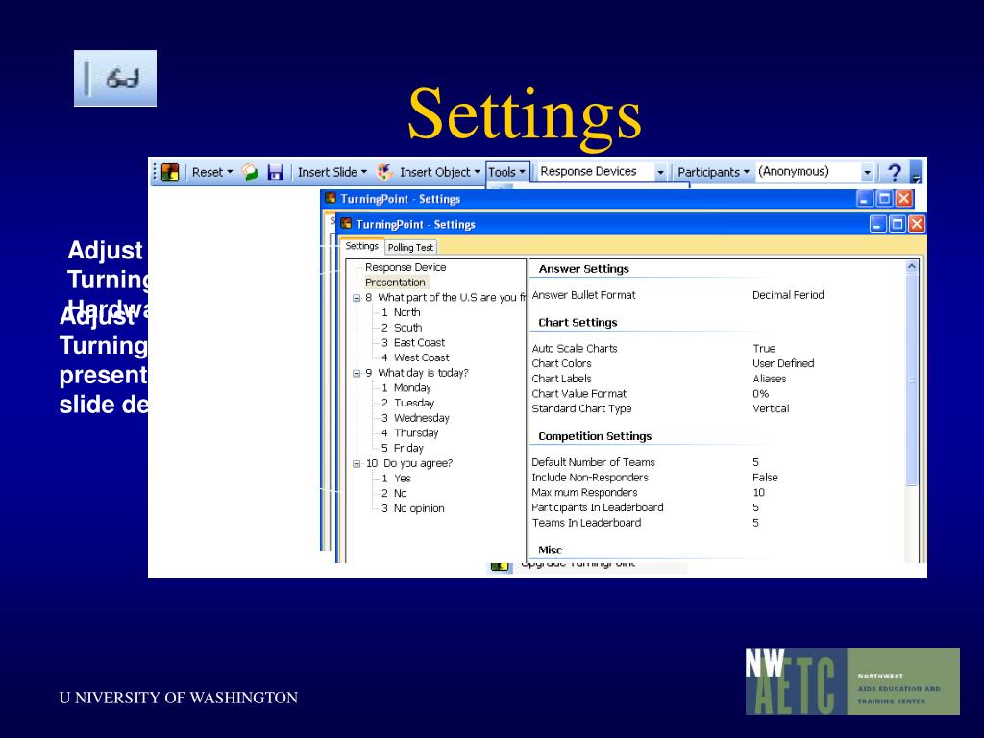Open the Response Devices combo box arrow
This screenshot has height=738, width=984.
[660, 172]
